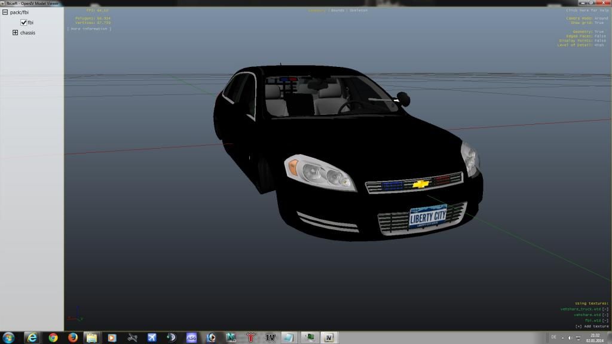Click here for help link
Screen dimensions: 612x344
pyautogui.click(x=586, y=10)
